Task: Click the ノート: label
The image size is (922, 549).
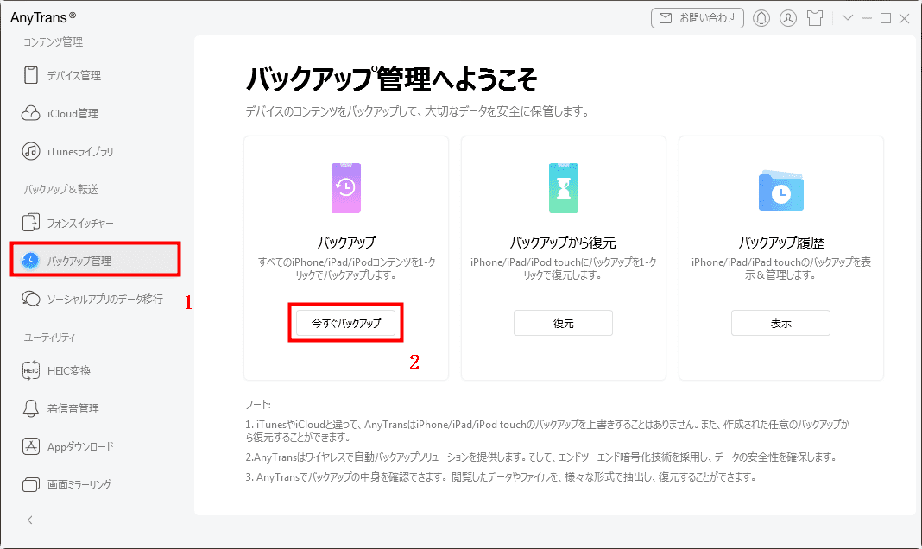Action: [258, 404]
